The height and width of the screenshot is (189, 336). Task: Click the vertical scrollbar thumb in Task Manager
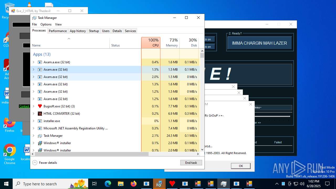tap(202, 55)
